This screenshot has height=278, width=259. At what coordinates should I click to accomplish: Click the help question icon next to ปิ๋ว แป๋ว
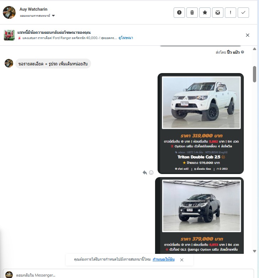[x=243, y=52]
